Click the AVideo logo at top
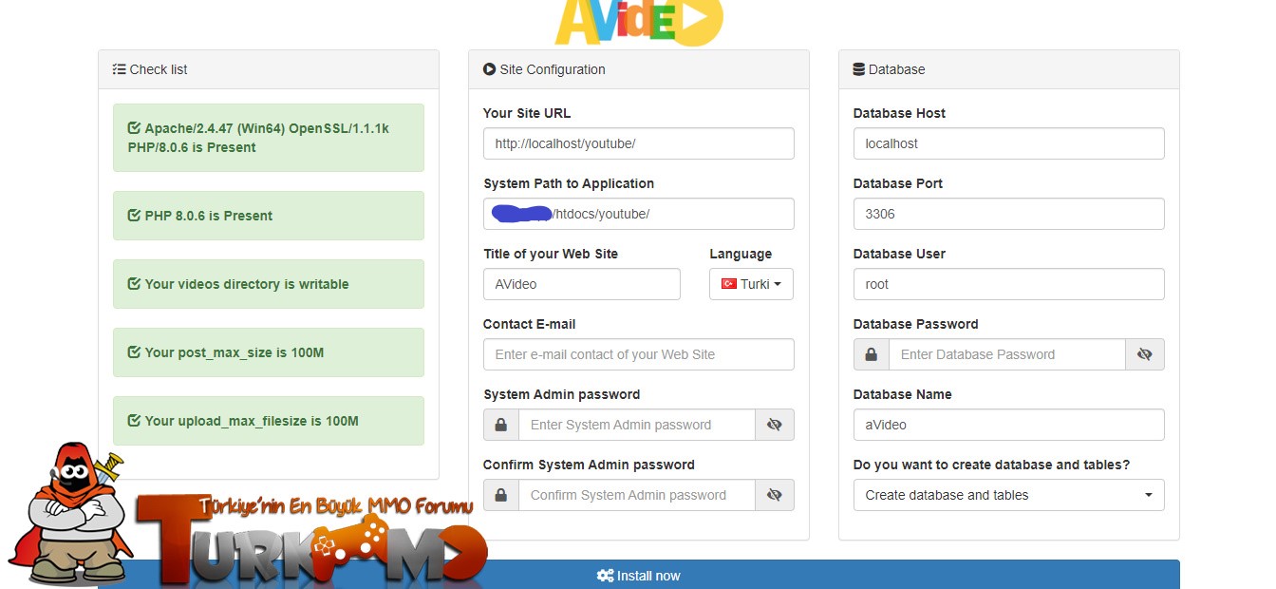Image resolution: width=1276 pixels, height=589 pixels. coord(639,22)
